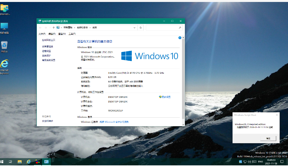Screen dimensions: 288x166
Task: Click the control panel search box
Action: coord(162,28)
